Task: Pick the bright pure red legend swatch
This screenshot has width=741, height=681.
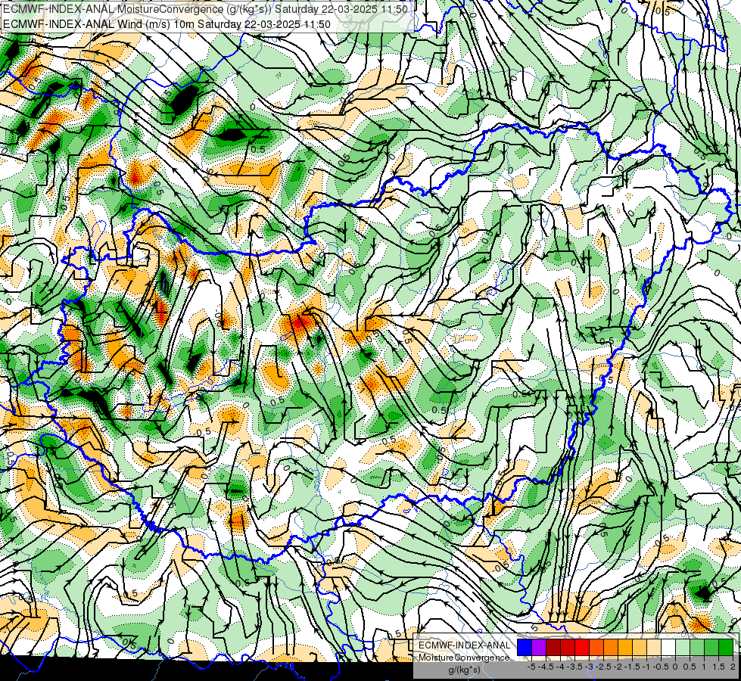Action: coord(582,647)
